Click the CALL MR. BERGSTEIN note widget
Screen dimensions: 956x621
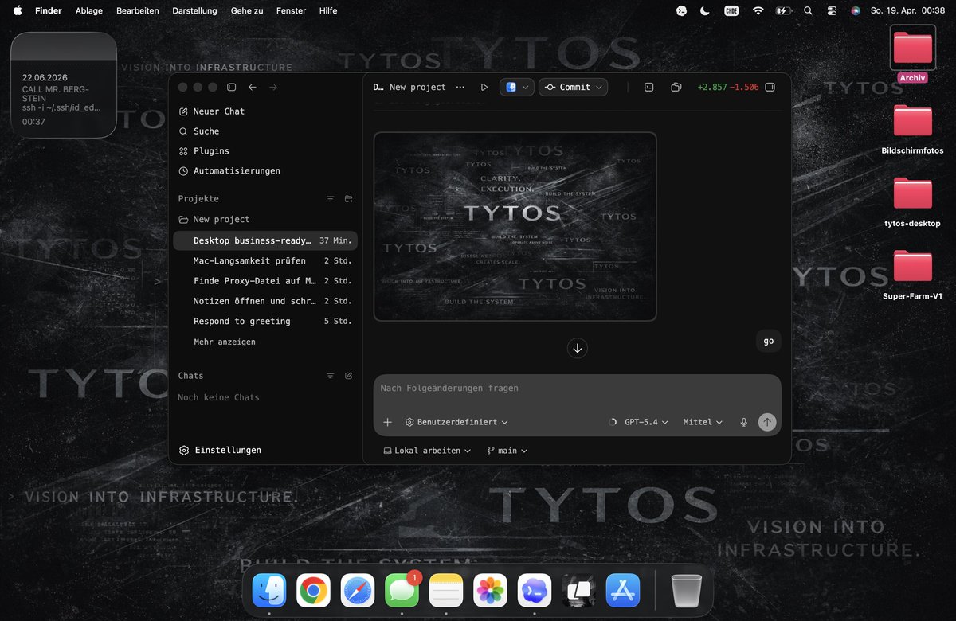coord(64,85)
